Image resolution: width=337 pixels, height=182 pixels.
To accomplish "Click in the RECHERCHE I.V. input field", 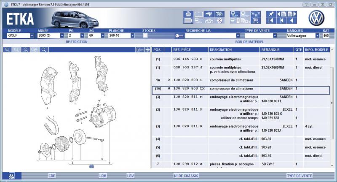I will click(210, 36).
